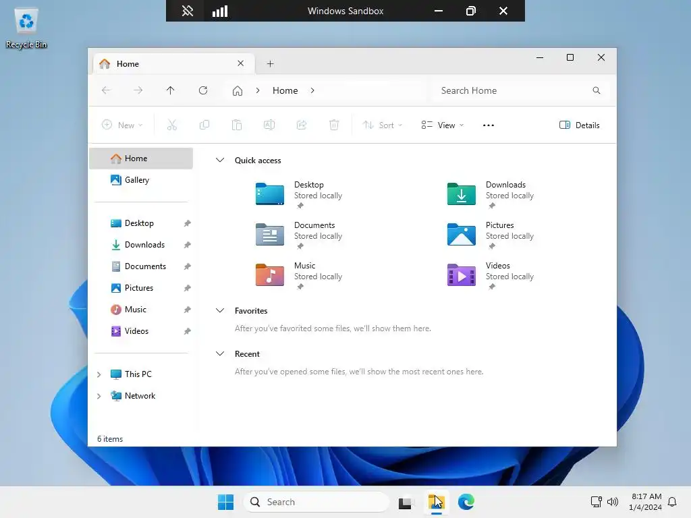Image resolution: width=691 pixels, height=518 pixels.
Task: Open Recycle Bin on the desktop
Action: click(26, 28)
